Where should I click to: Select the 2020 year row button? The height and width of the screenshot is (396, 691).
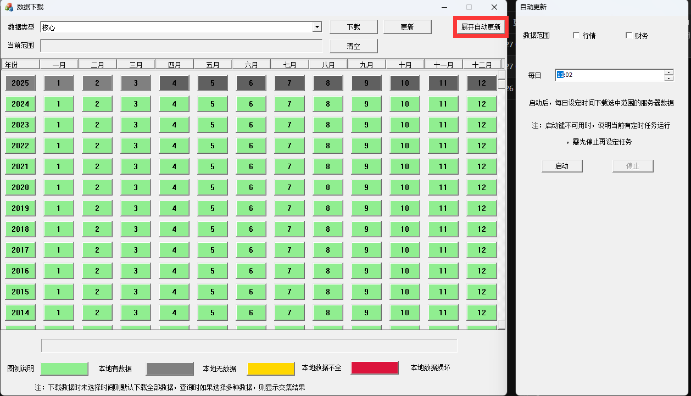click(20, 187)
